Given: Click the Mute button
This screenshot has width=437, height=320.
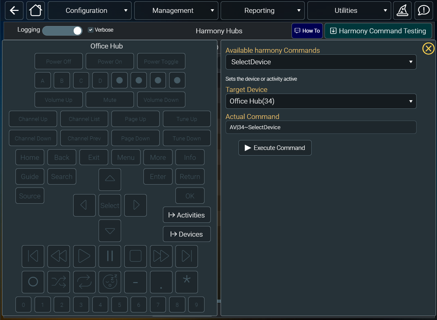Looking at the screenshot, I should (x=110, y=100).
